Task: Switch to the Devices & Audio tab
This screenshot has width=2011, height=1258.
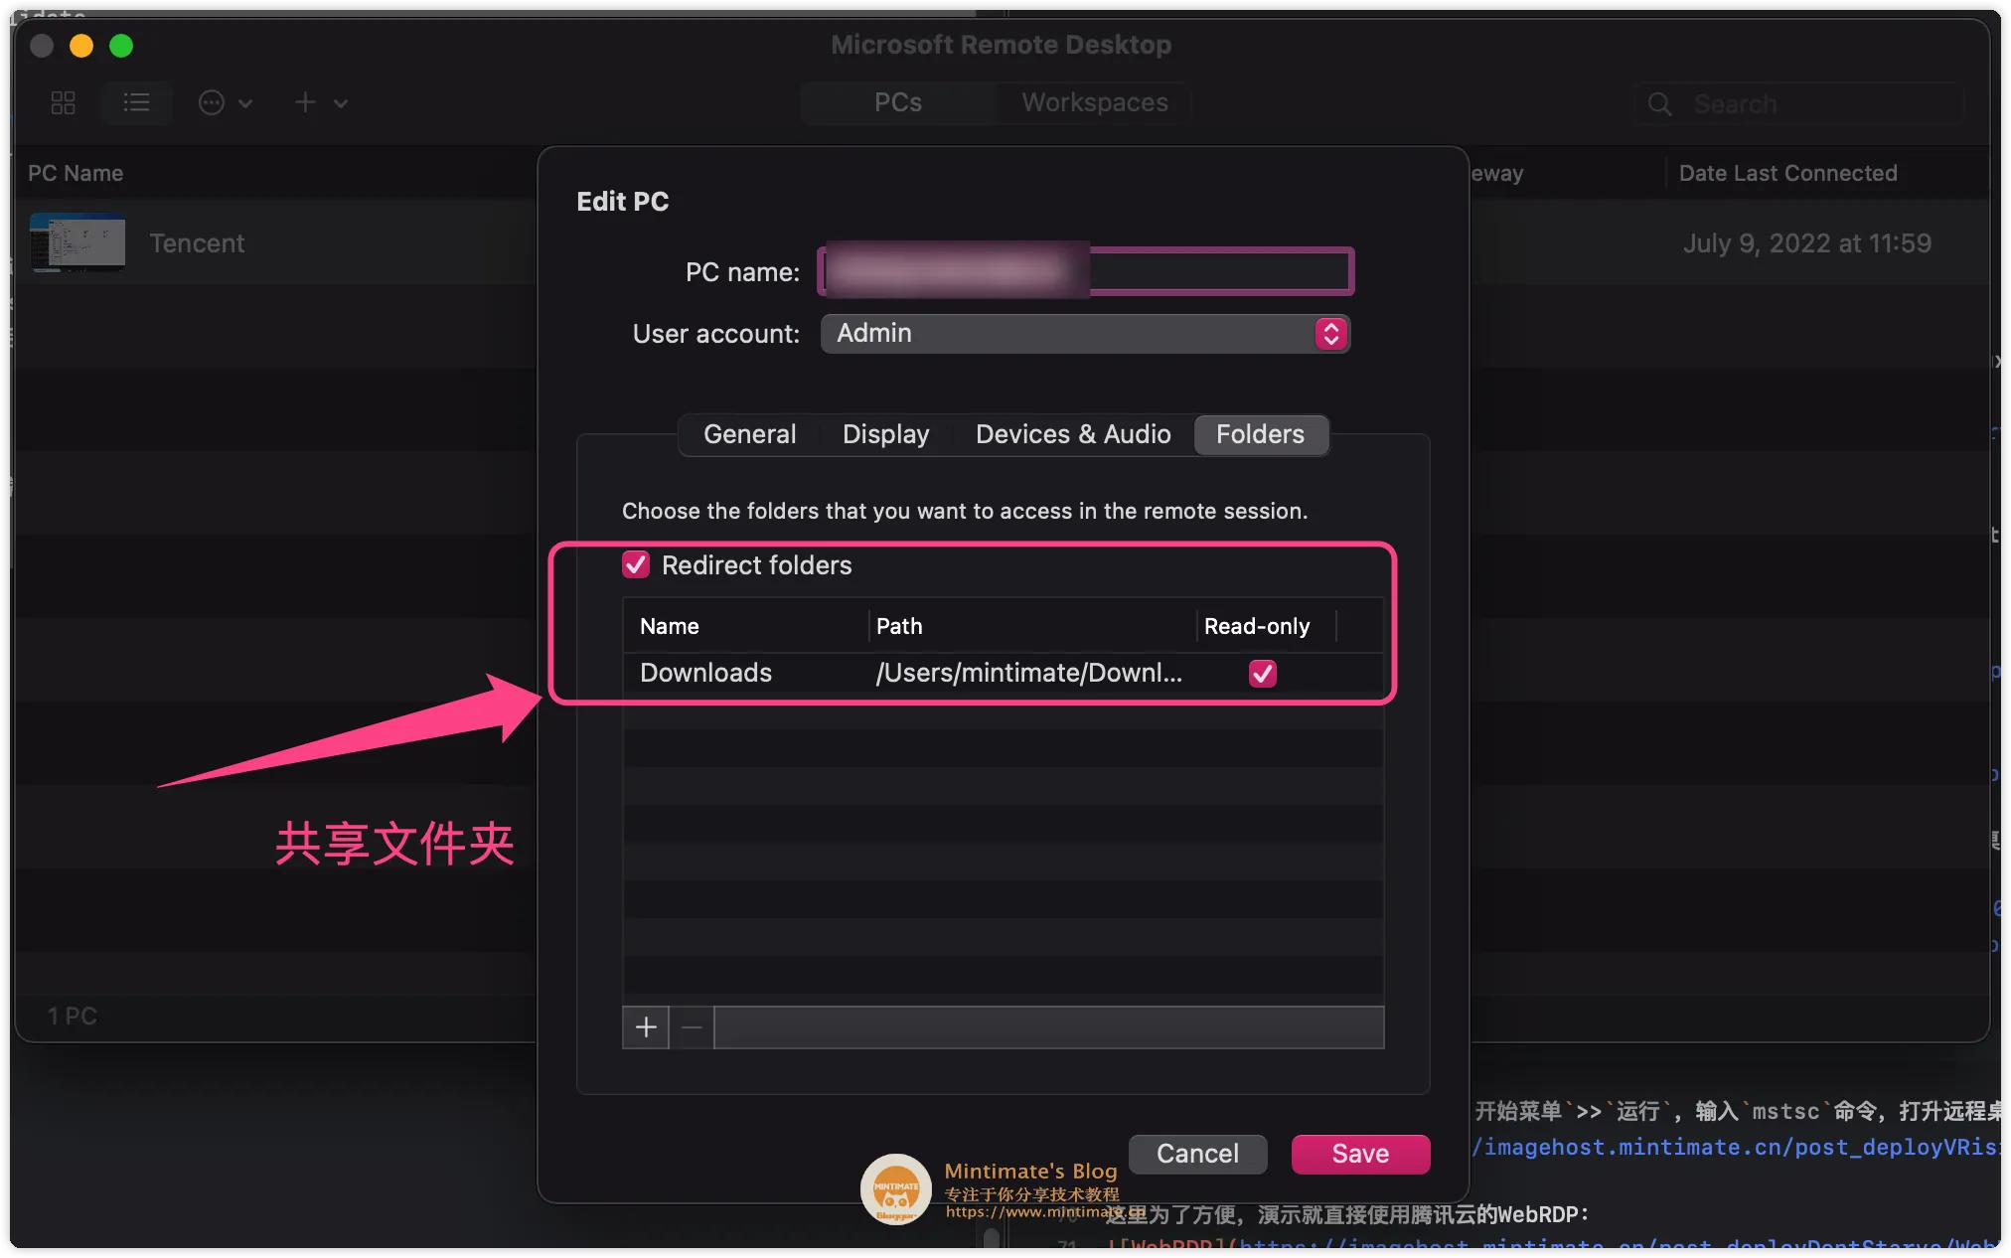Action: click(1072, 434)
